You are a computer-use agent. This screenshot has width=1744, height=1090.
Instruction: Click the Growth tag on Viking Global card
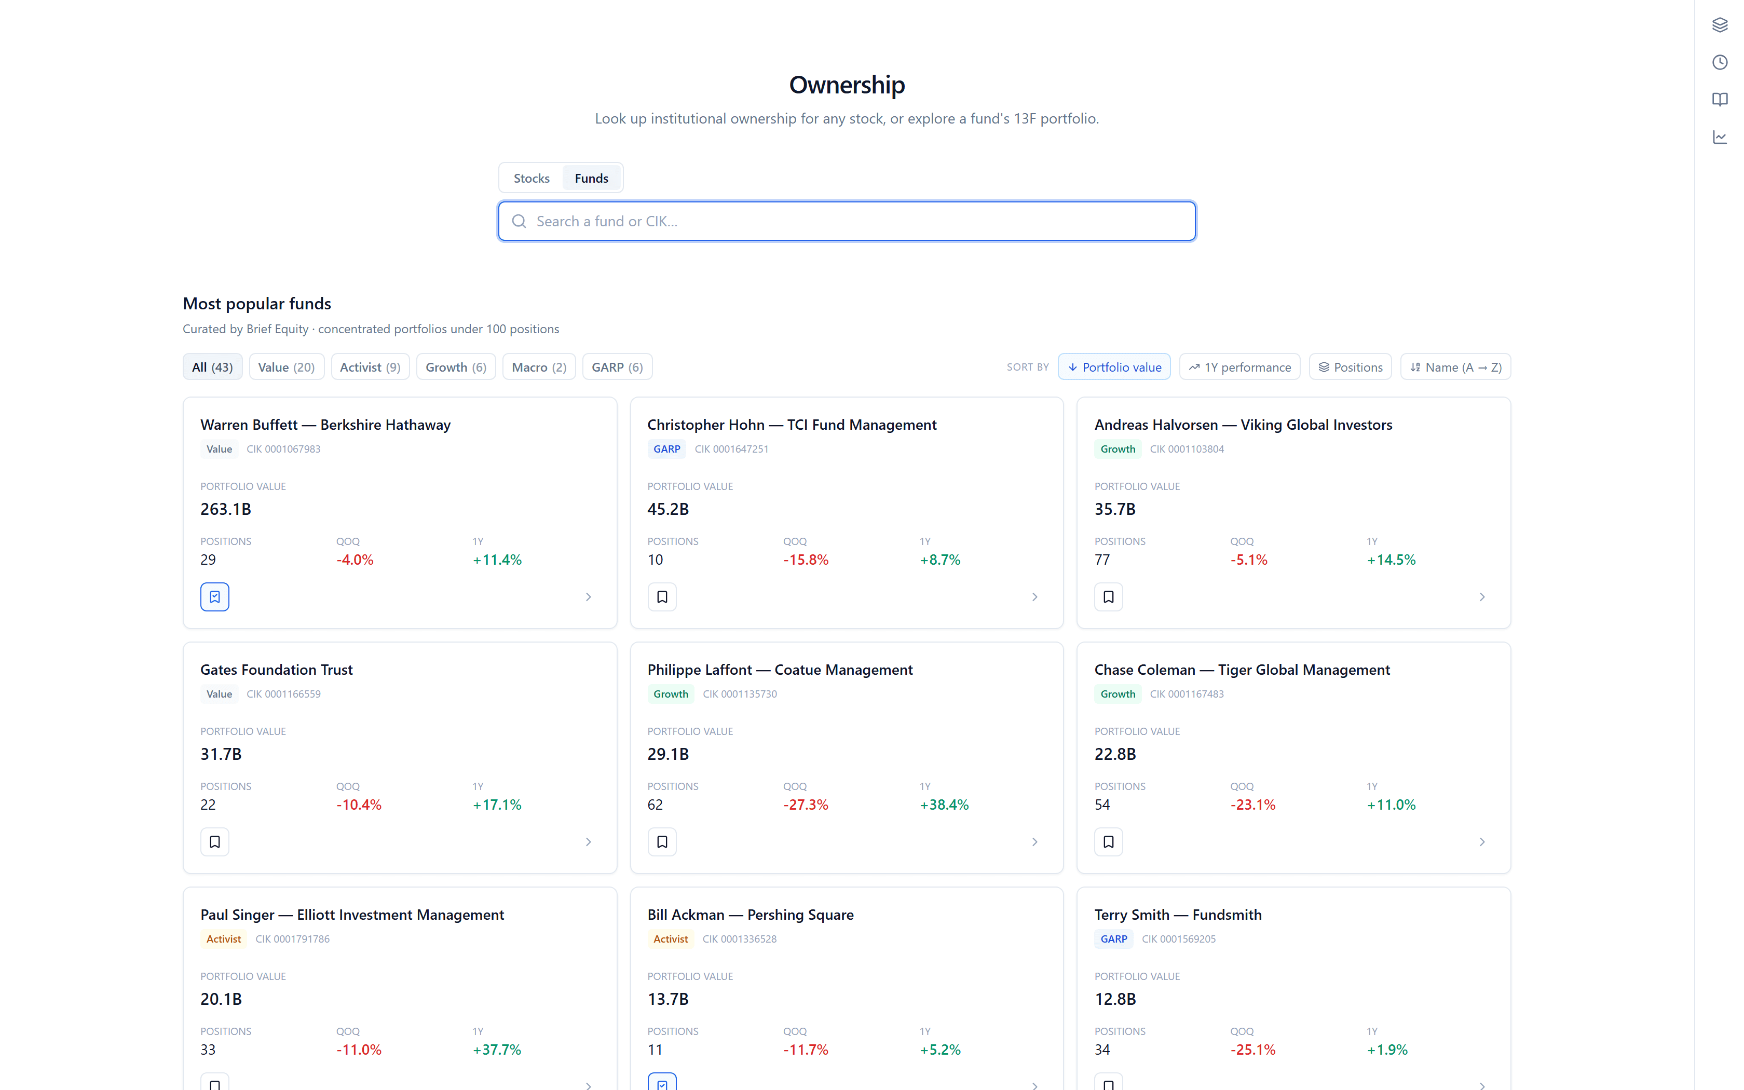click(1117, 449)
